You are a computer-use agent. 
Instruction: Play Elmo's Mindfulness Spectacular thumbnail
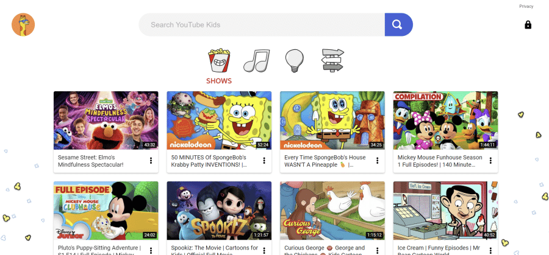click(x=106, y=121)
